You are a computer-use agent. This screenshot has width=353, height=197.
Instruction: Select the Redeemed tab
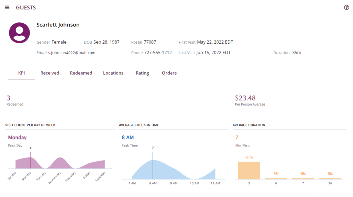click(81, 73)
